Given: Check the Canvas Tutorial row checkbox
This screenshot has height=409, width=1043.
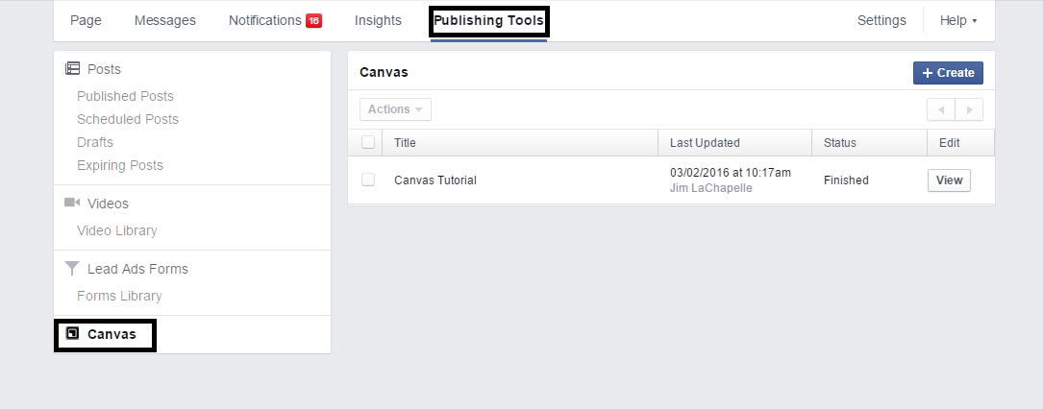Looking at the screenshot, I should pyautogui.click(x=368, y=180).
